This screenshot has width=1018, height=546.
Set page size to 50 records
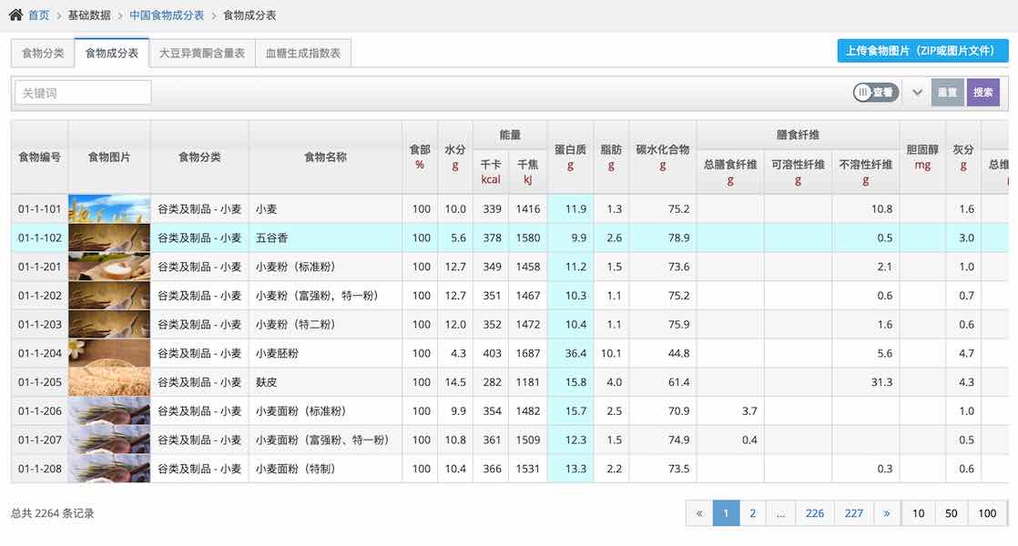point(952,513)
